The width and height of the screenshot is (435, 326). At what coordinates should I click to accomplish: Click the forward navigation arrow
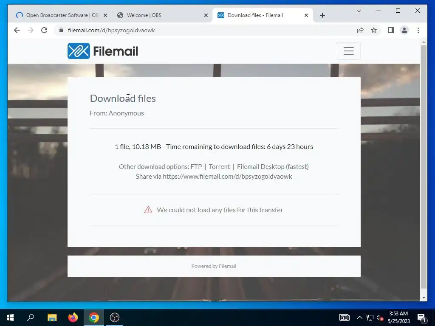tap(31, 30)
